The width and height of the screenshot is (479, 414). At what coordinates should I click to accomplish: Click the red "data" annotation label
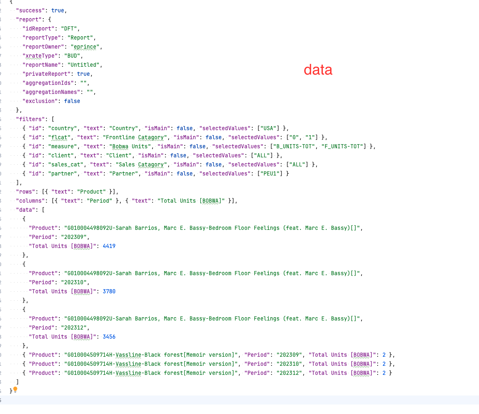pyautogui.click(x=318, y=70)
